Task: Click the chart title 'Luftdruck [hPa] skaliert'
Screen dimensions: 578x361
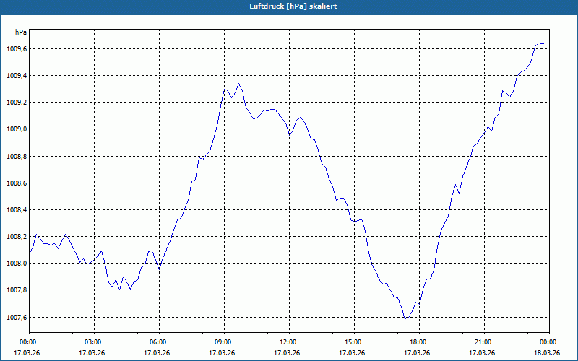Action: 293,6
